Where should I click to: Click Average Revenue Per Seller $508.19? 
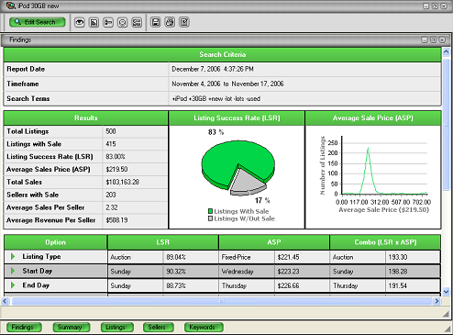pyautogui.click(x=116, y=220)
